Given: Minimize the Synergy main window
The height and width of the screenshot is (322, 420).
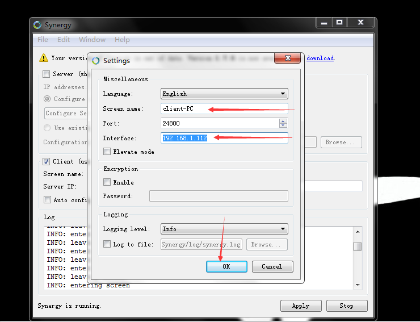Looking at the screenshot, I should pos(324,23).
